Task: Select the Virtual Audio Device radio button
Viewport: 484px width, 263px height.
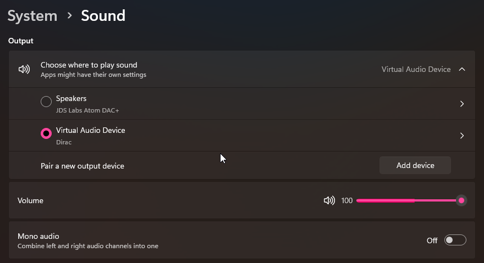Action: pyautogui.click(x=46, y=133)
